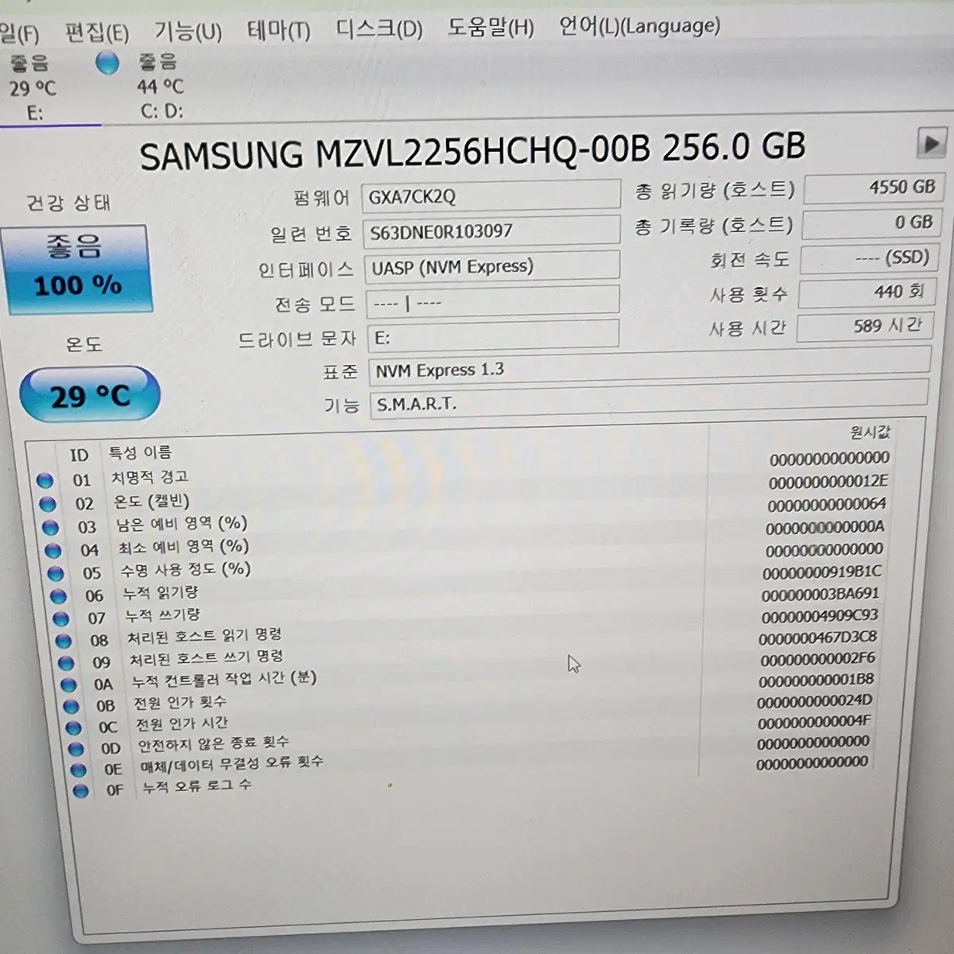Click the status orb for 05 수명 사용 정도

56,573
